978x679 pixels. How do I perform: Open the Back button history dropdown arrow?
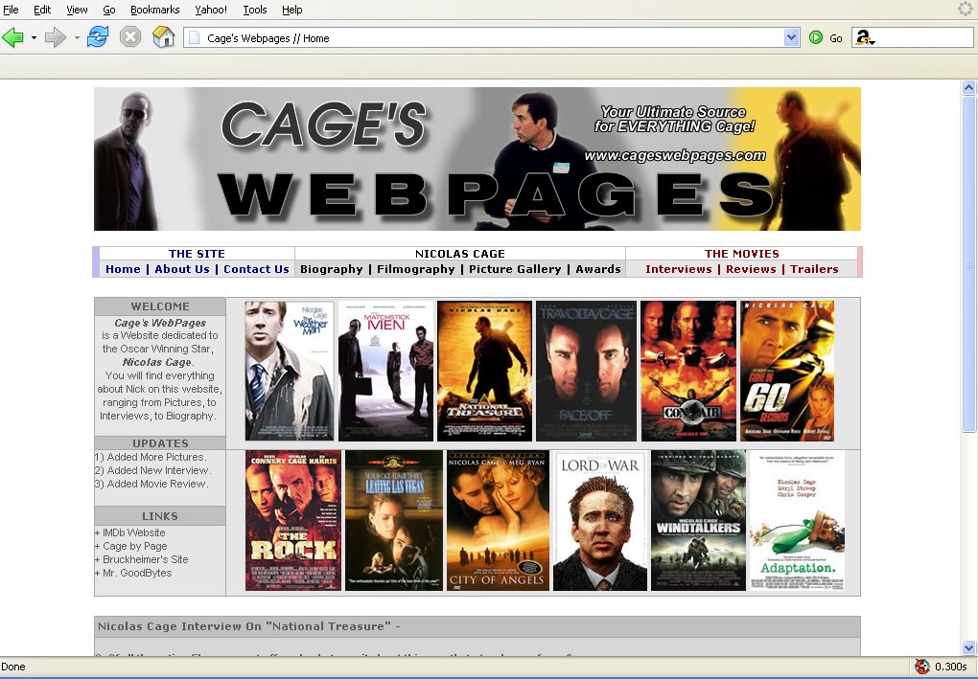(34, 38)
